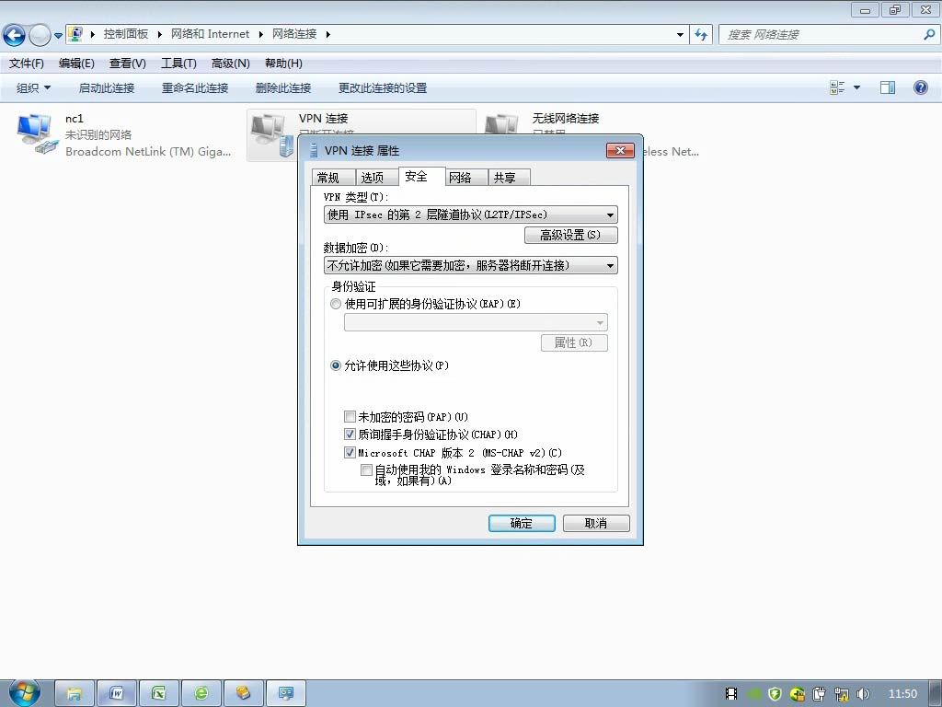Click 启动此连接 toolbar command
The width and height of the screenshot is (942, 707).
point(107,88)
